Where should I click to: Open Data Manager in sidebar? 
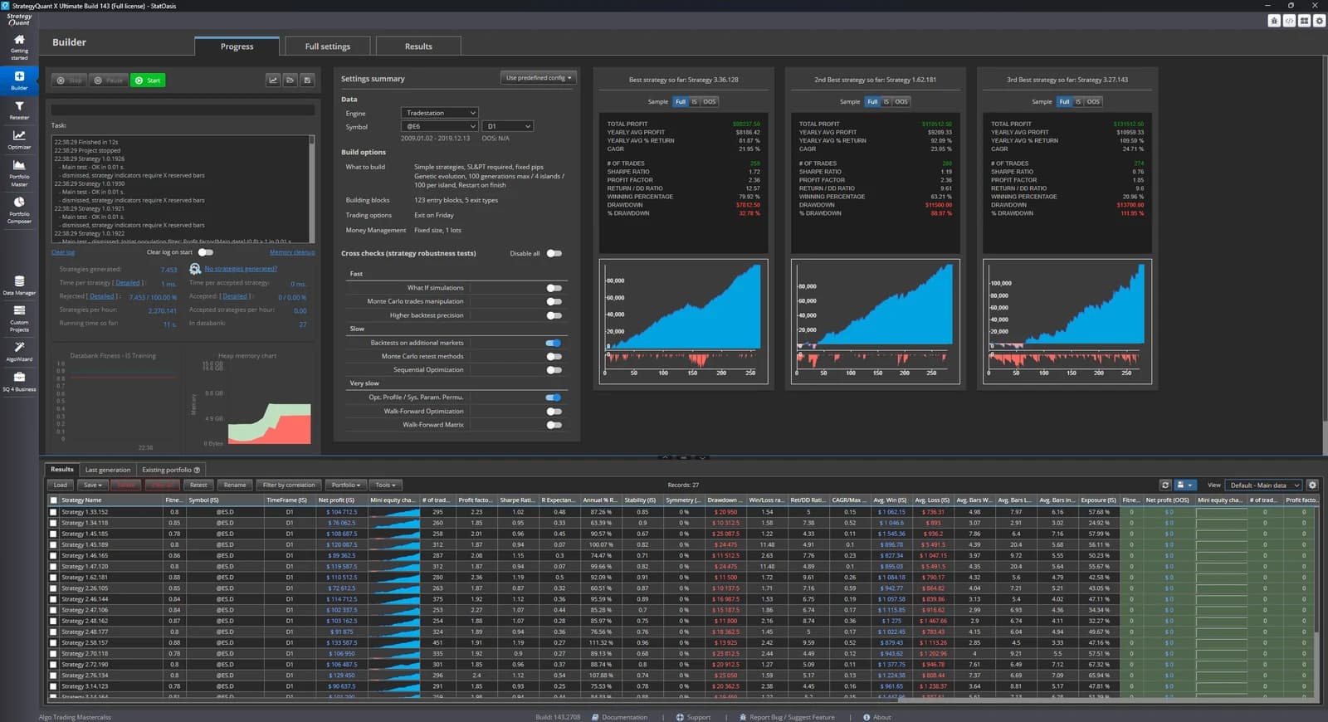19,285
